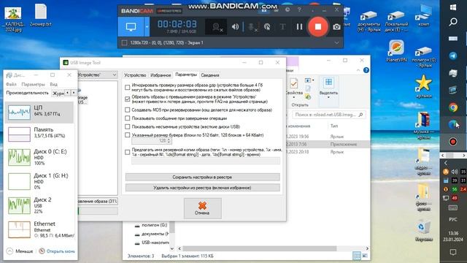Toggle Bandicam microphone icon
Viewport: 467px width, 263px height.
252,27
